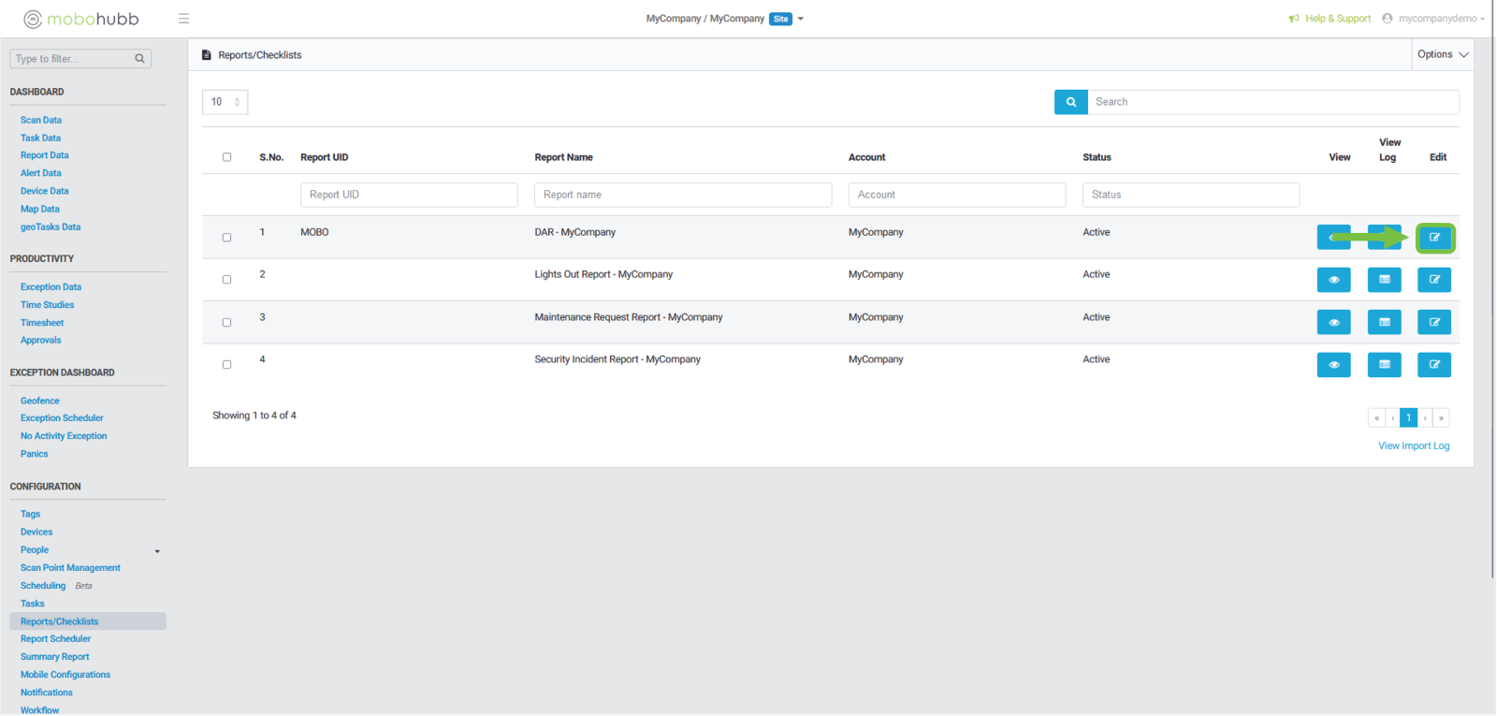Open the Options dropdown

(1442, 54)
